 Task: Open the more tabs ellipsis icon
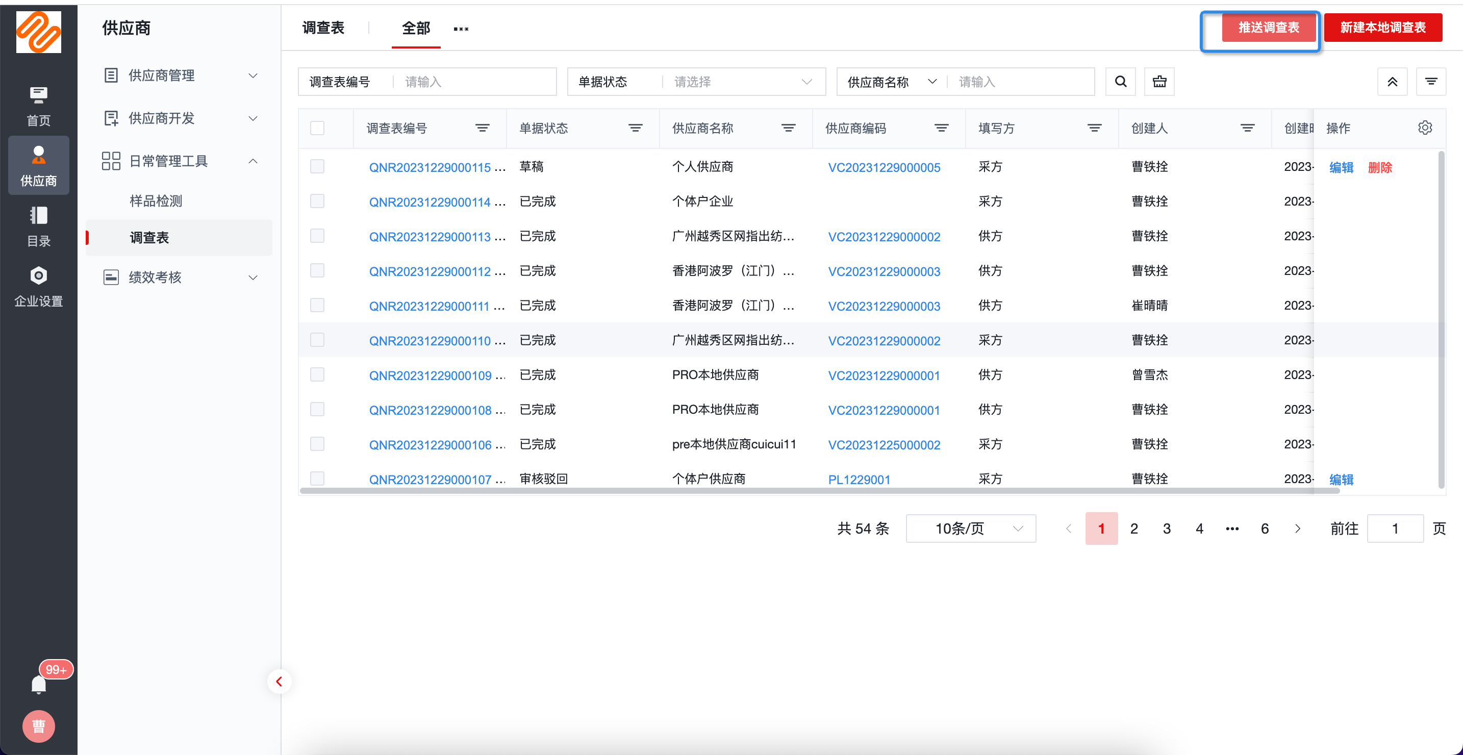click(x=461, y=29)
